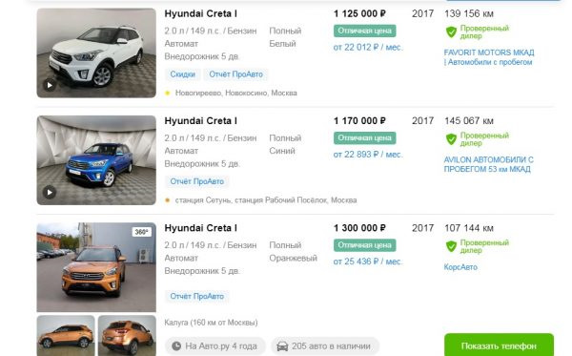Click the car icon in '205 авто в наличии'
The width and height of the screenshot is (572, 356).
click(282, 346)
